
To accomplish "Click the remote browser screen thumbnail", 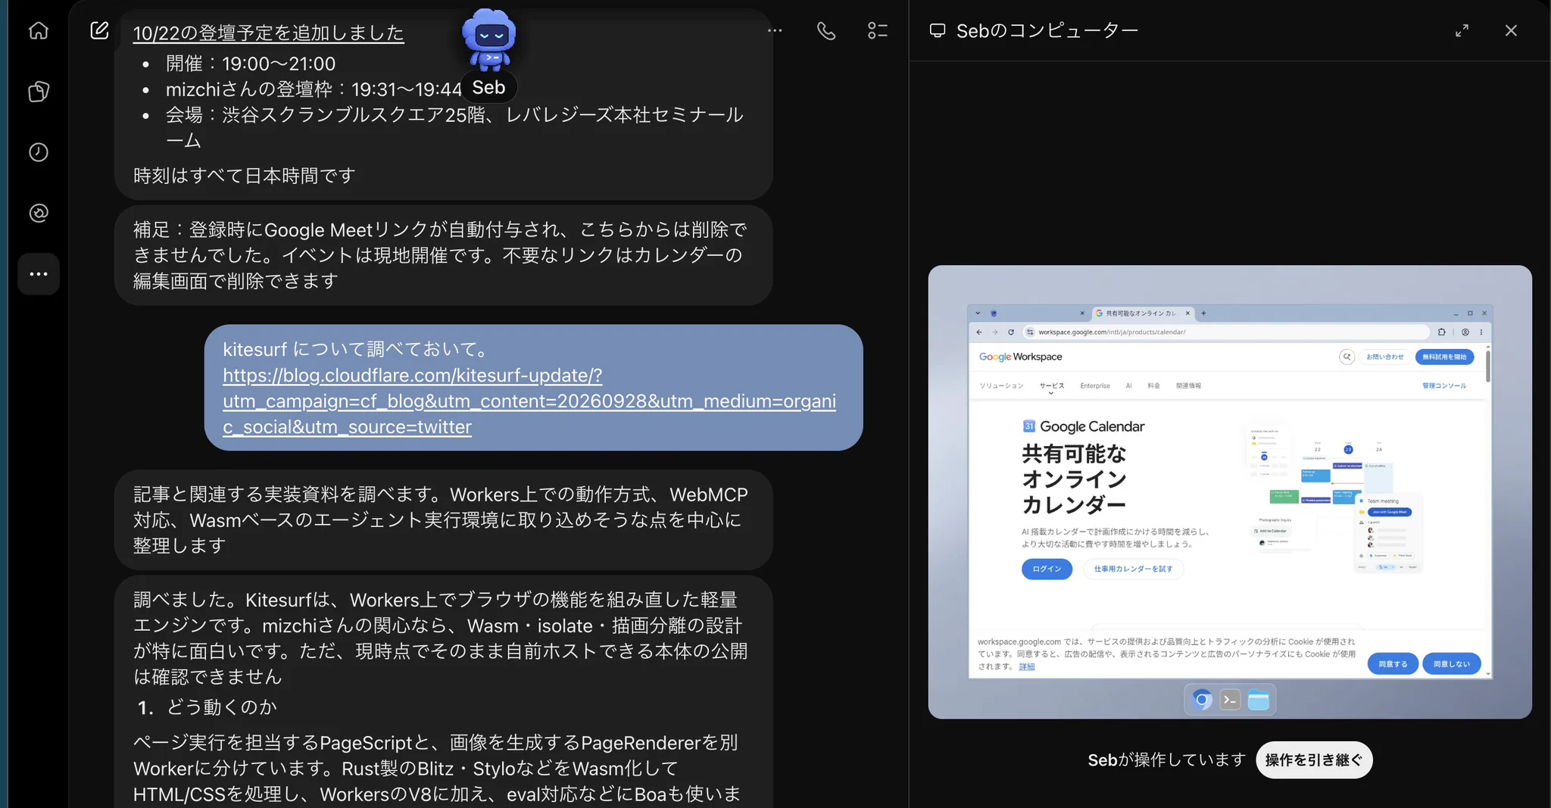I will (1230, 492).
